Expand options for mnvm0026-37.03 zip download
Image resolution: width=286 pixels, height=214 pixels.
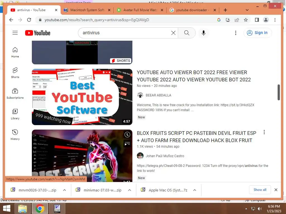(x=65, y=190)
